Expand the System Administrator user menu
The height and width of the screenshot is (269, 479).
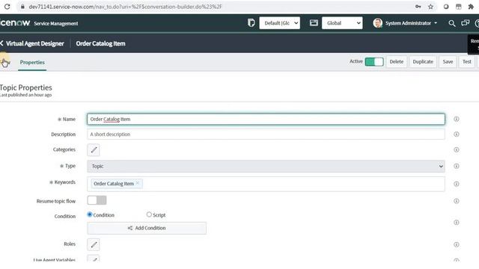pos(411,23)
